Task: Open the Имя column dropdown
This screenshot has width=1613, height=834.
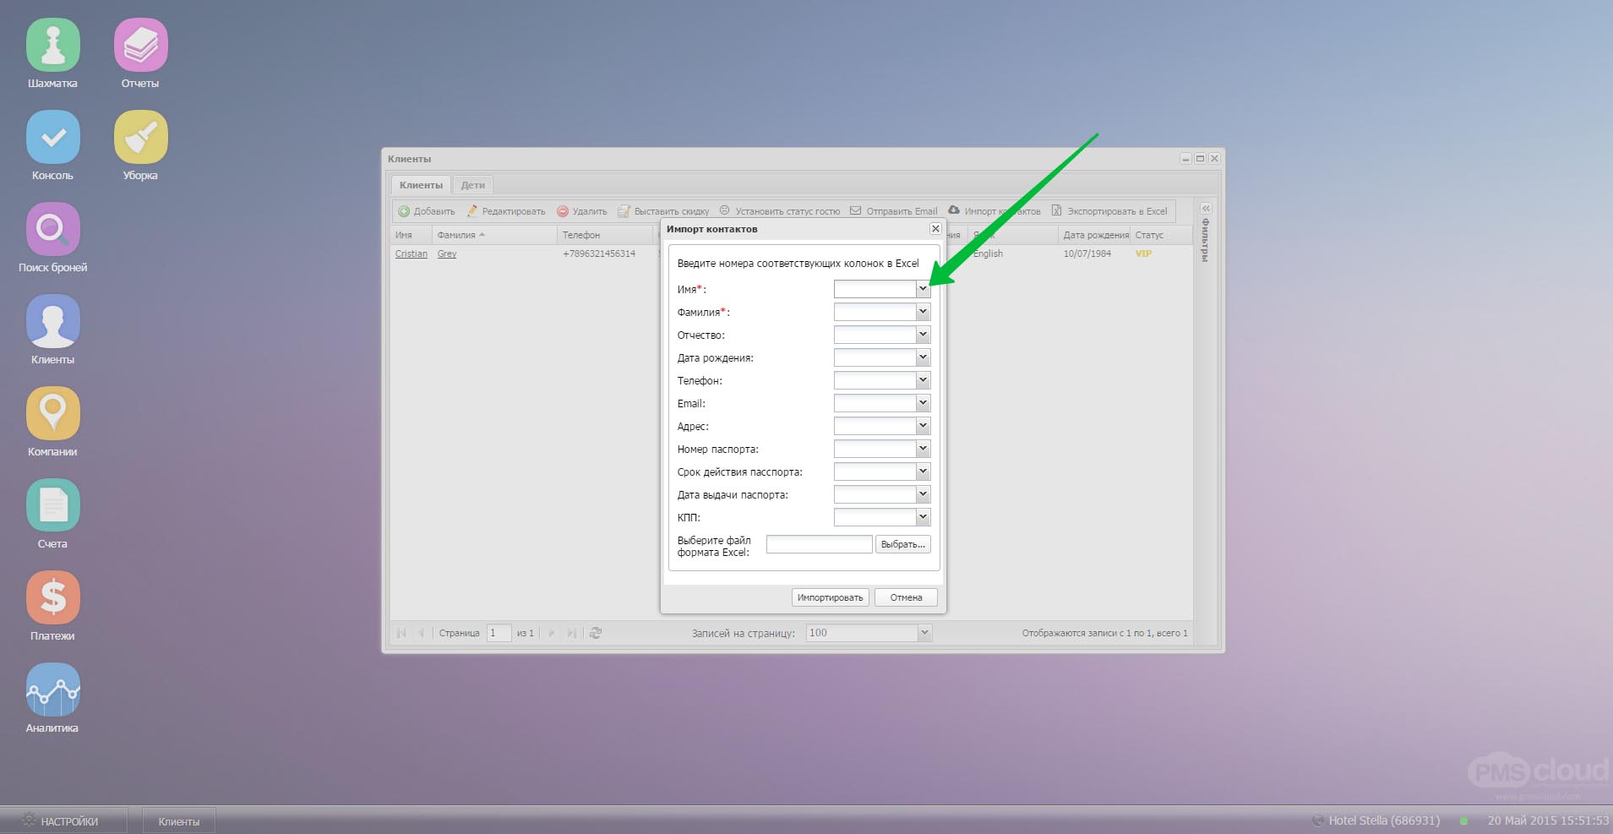Action: (923, 289)
